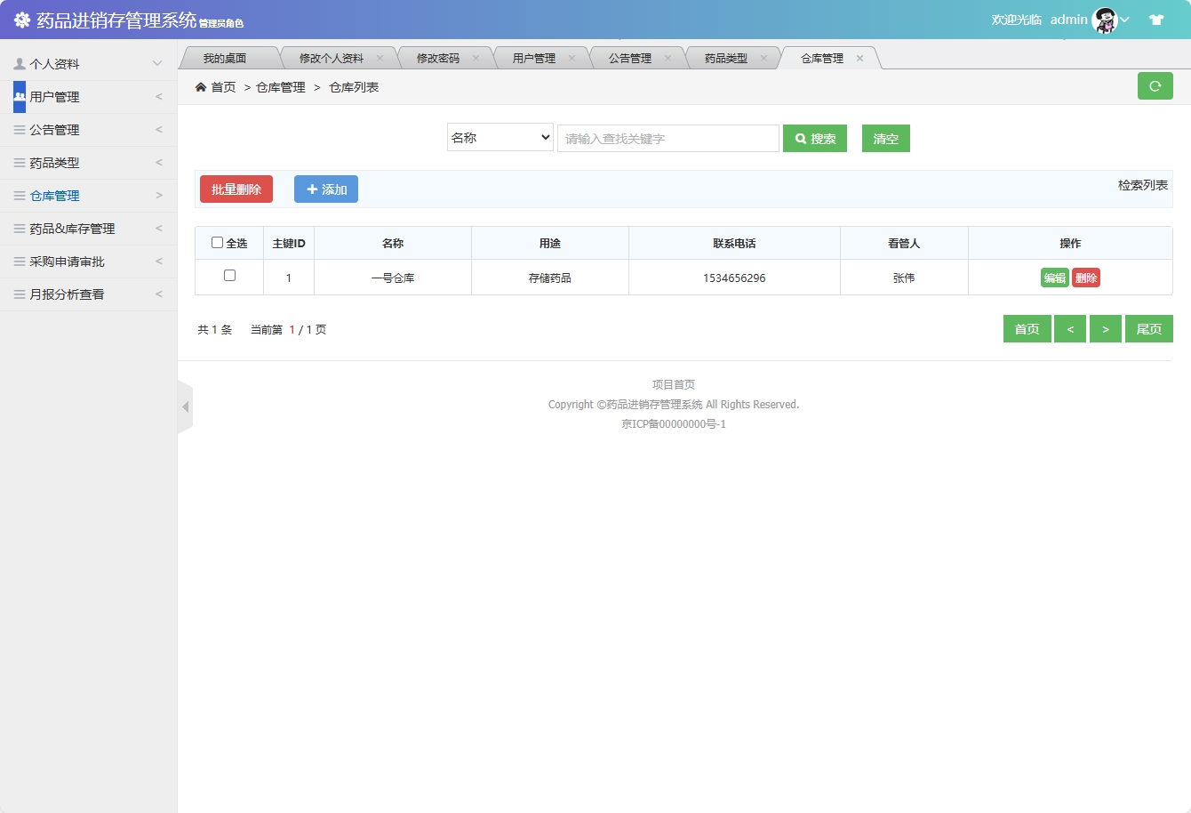
Task: Check the checkbox for 一号仓库 row
Action: [228, 277]
